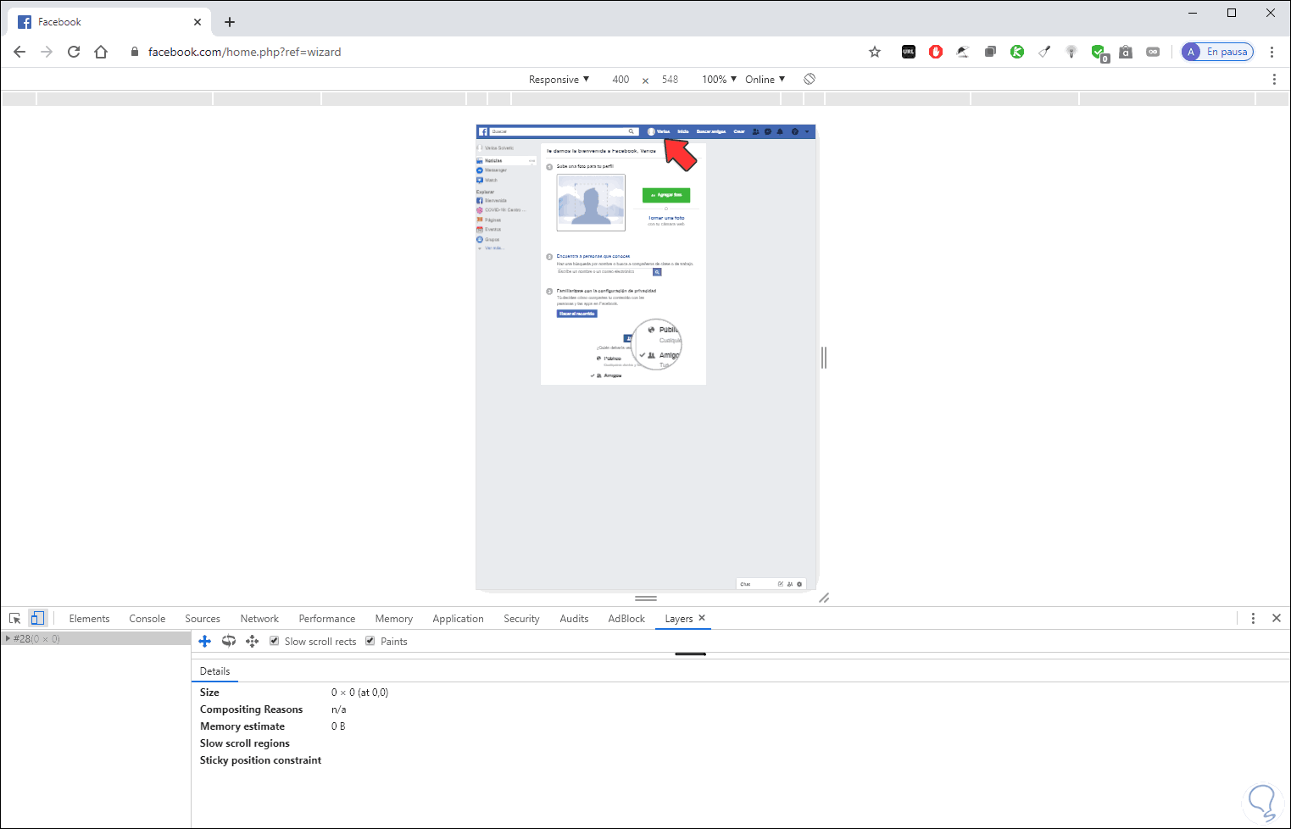Close the Facebook browser tab

tap(198, 22)
